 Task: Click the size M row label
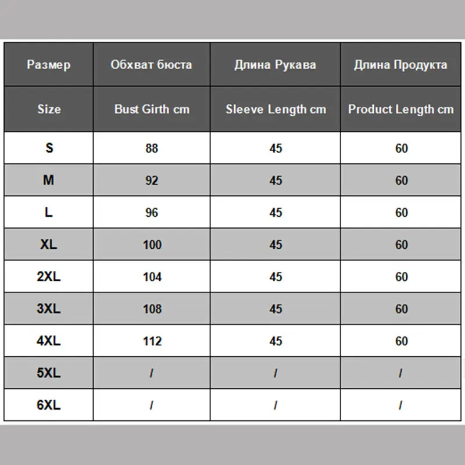tap(49, 180)
